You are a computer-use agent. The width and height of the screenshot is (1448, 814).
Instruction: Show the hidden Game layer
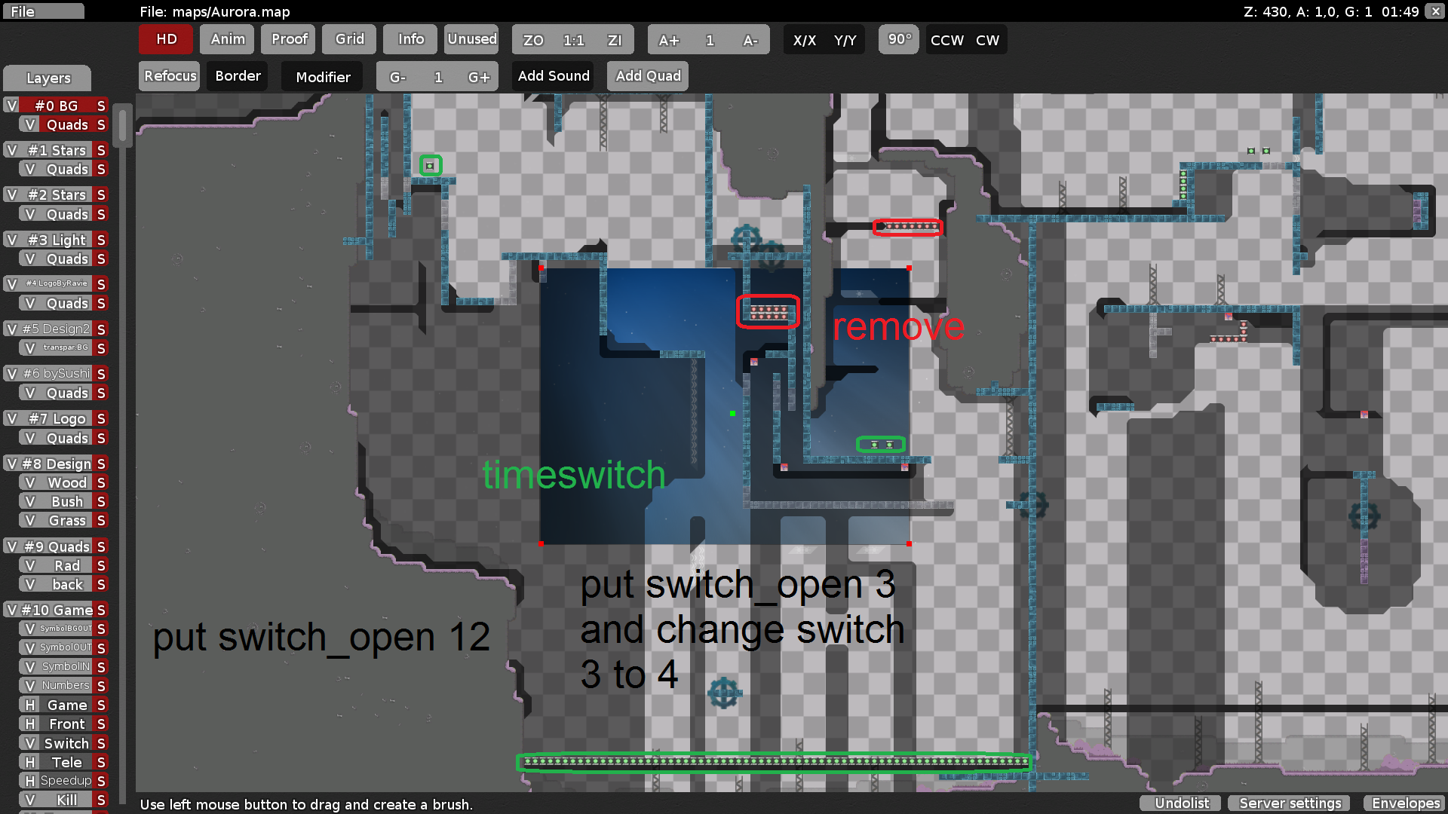(30, 705)
